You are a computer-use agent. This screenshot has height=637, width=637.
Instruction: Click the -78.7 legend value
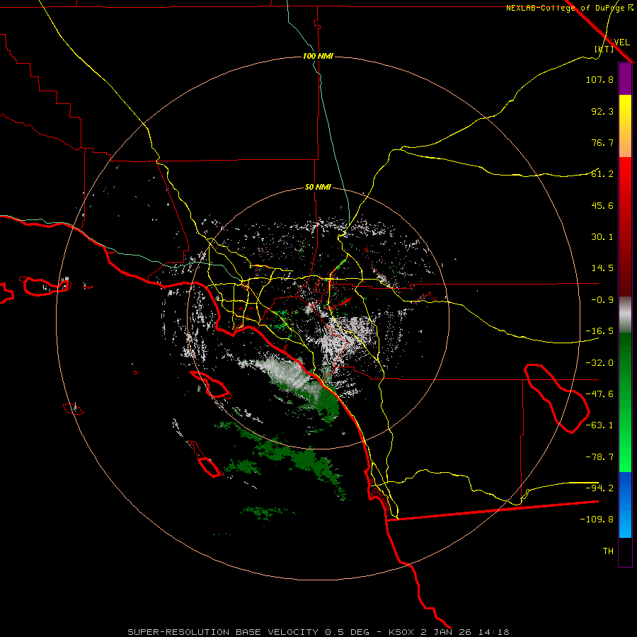click(599, 457)
